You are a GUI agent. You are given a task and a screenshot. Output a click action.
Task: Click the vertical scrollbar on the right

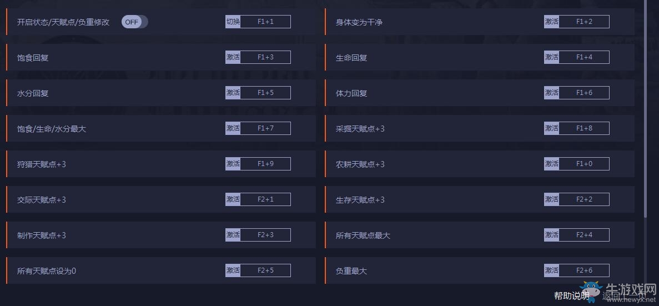[x=646, y=108]
